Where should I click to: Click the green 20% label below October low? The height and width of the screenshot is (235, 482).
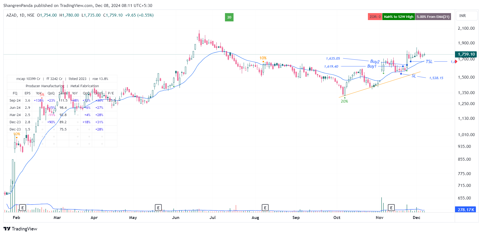344,101
